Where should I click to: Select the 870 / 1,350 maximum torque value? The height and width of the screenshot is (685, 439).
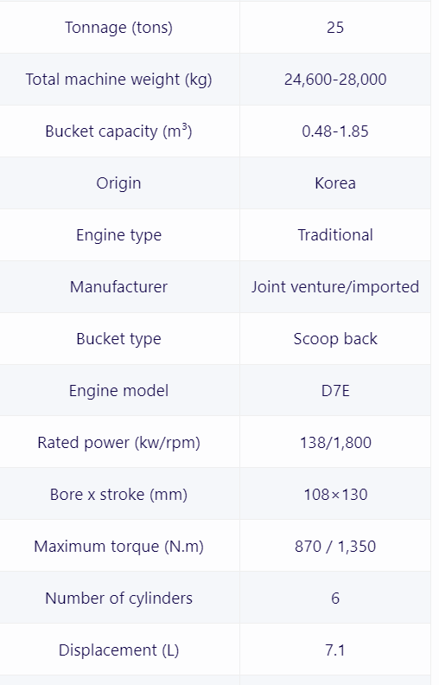(x=335, y=547)
